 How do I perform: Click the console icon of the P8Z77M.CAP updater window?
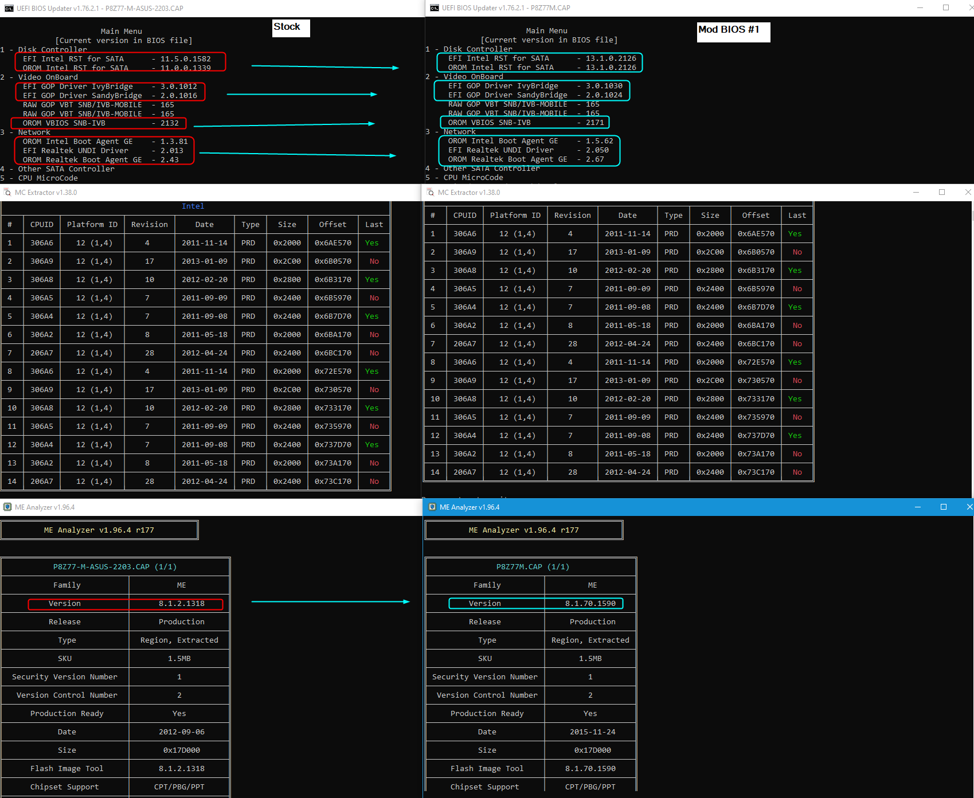click(x=435, y=7)
